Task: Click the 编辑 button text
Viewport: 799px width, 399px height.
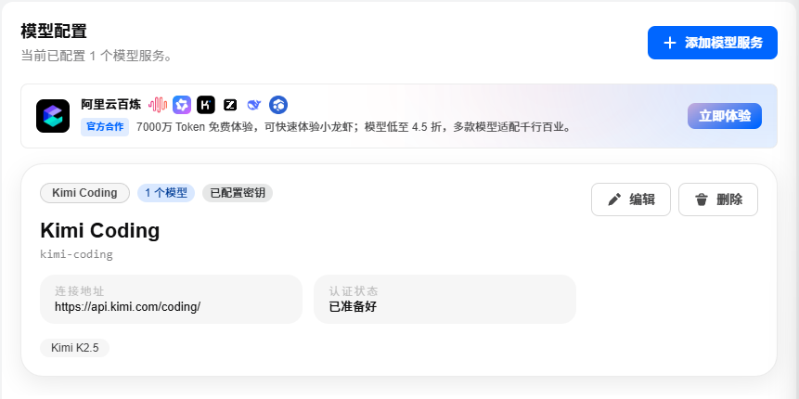Action: (x=642, y=199)
